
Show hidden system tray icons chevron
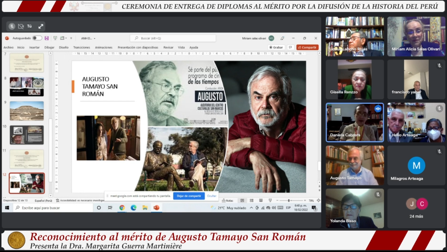[251, 208]
